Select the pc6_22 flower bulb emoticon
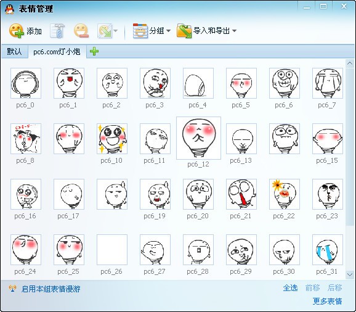The image size is (356, 312). point(285,194)
